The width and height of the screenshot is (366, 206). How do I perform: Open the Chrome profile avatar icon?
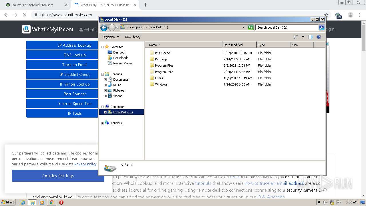[x=351, y=15]
